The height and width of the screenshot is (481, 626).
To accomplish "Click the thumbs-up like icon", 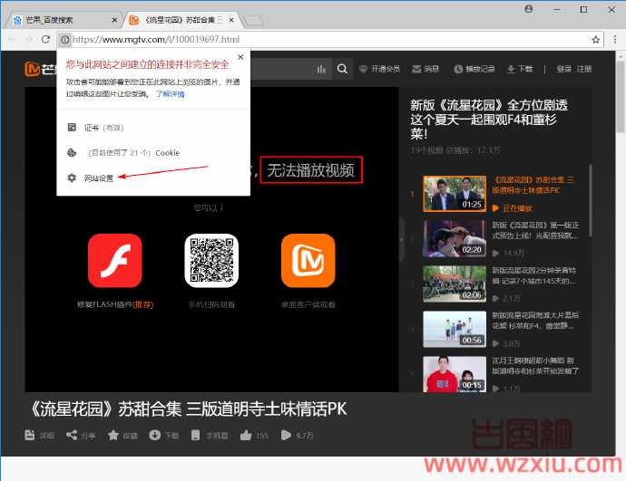I will 246,435.
